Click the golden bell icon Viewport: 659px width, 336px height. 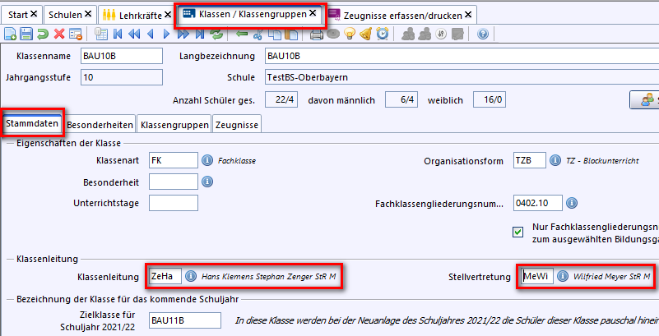365,34
